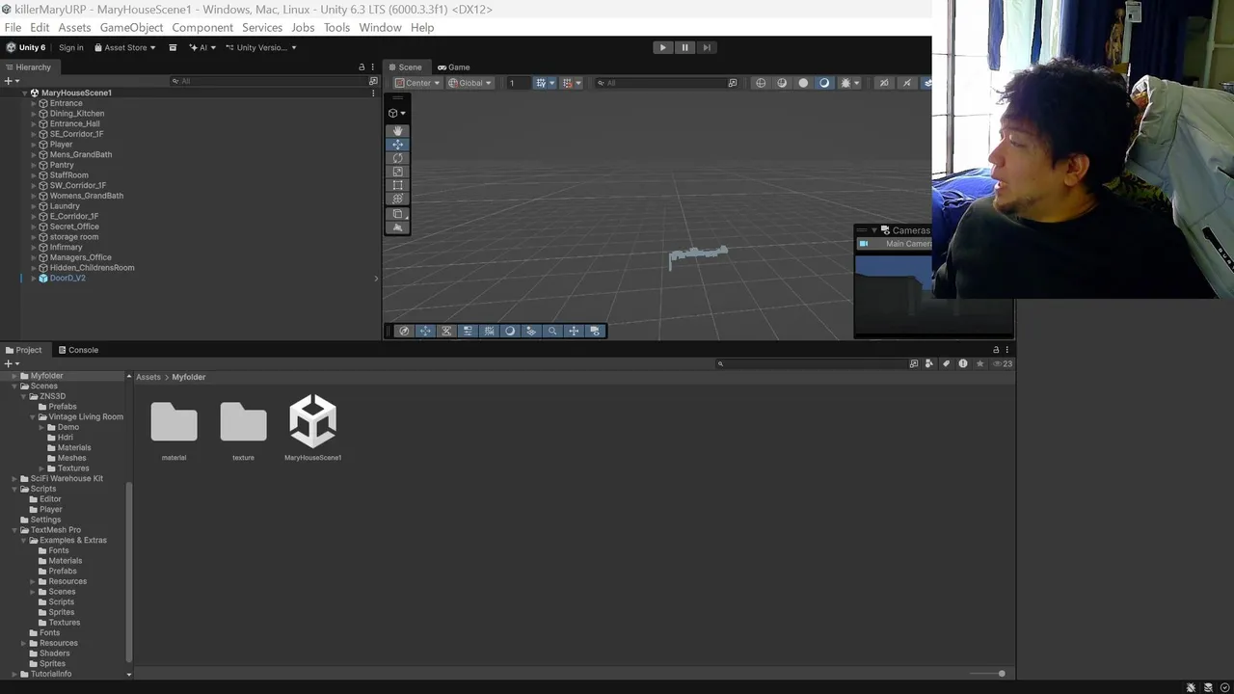
Task: Open the Hierarchy panel options menu
Action: click(373, 67)
